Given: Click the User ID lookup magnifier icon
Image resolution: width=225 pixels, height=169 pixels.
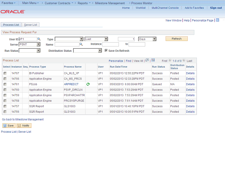Looking at the screenshot, I should click(x=39, y=39).
